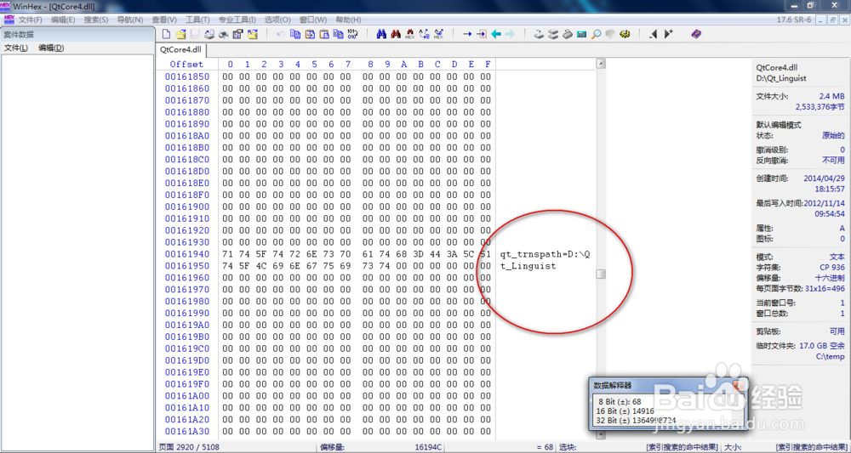This screenshot has width=851, height=453.
Task: Click the 文本 mode value
Action: (x=837, y=257)
